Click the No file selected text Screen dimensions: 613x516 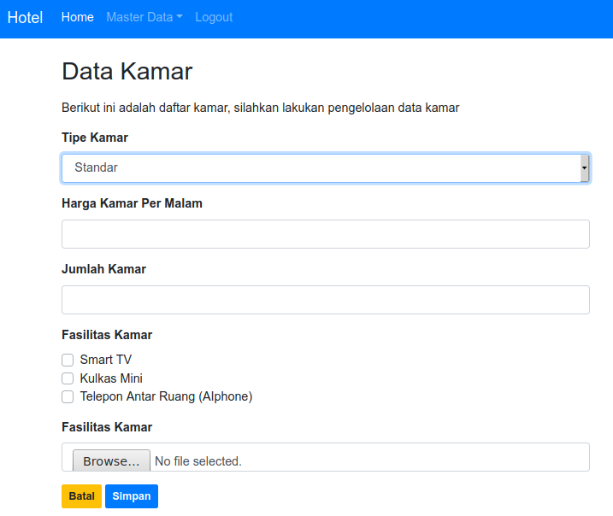pos(198,461)
